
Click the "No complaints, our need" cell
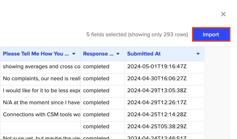(x=41, y=78)
